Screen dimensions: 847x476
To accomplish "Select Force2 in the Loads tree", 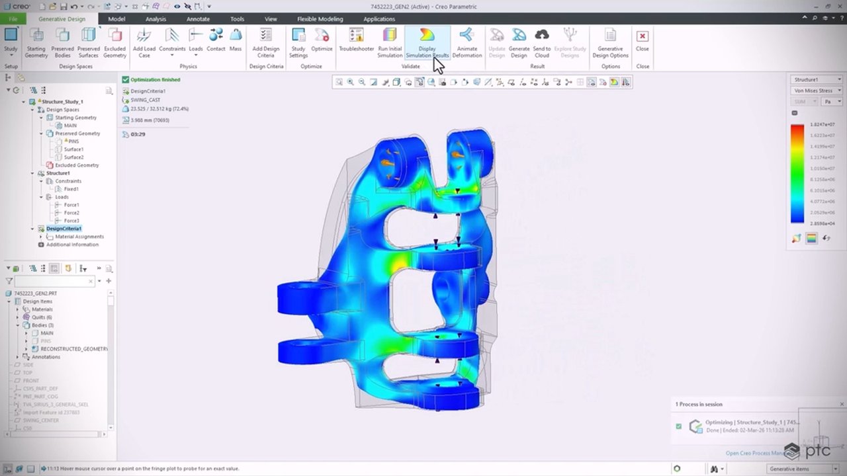I will click(x=71, y=213).
